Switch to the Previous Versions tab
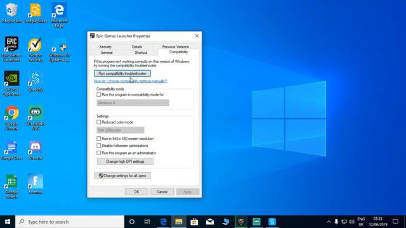This screenshot has height=228, width=406. click(175, 47)
